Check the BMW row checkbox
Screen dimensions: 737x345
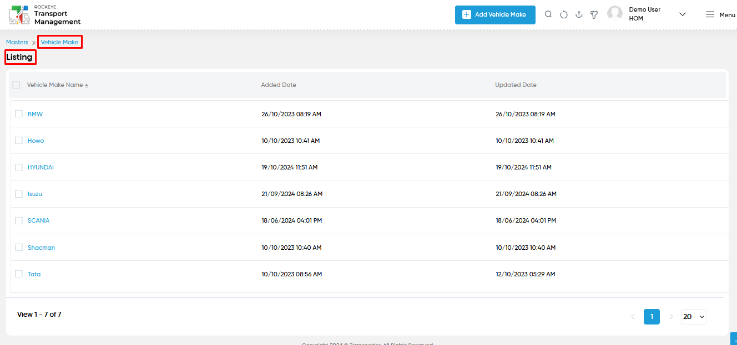tap(18, 114)
